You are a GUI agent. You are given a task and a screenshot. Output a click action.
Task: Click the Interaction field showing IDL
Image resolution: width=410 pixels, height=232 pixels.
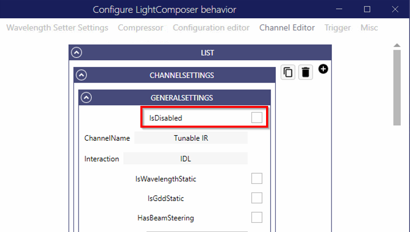coord(185,159)
